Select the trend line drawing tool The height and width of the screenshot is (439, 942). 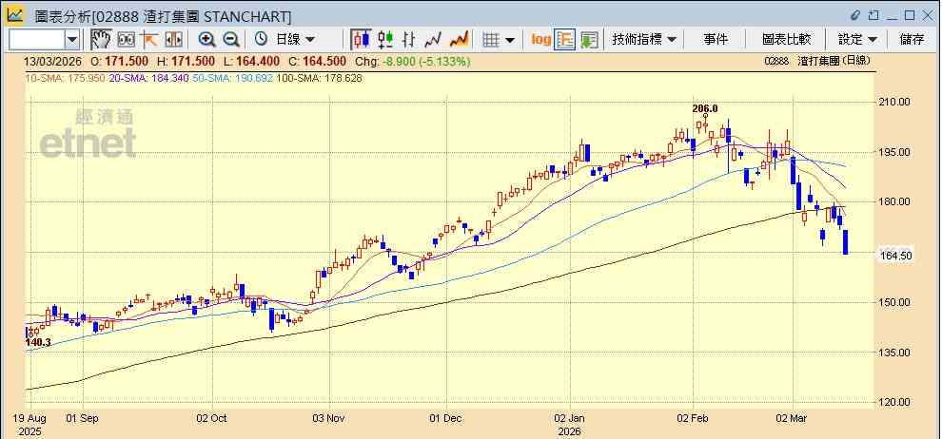pyautogui.click(x=149, y=40)
